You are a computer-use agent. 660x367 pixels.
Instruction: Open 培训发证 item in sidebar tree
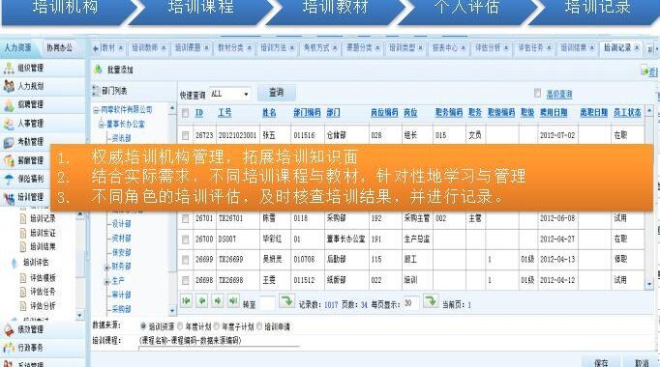pyautogui.click(x=39, y=233)
